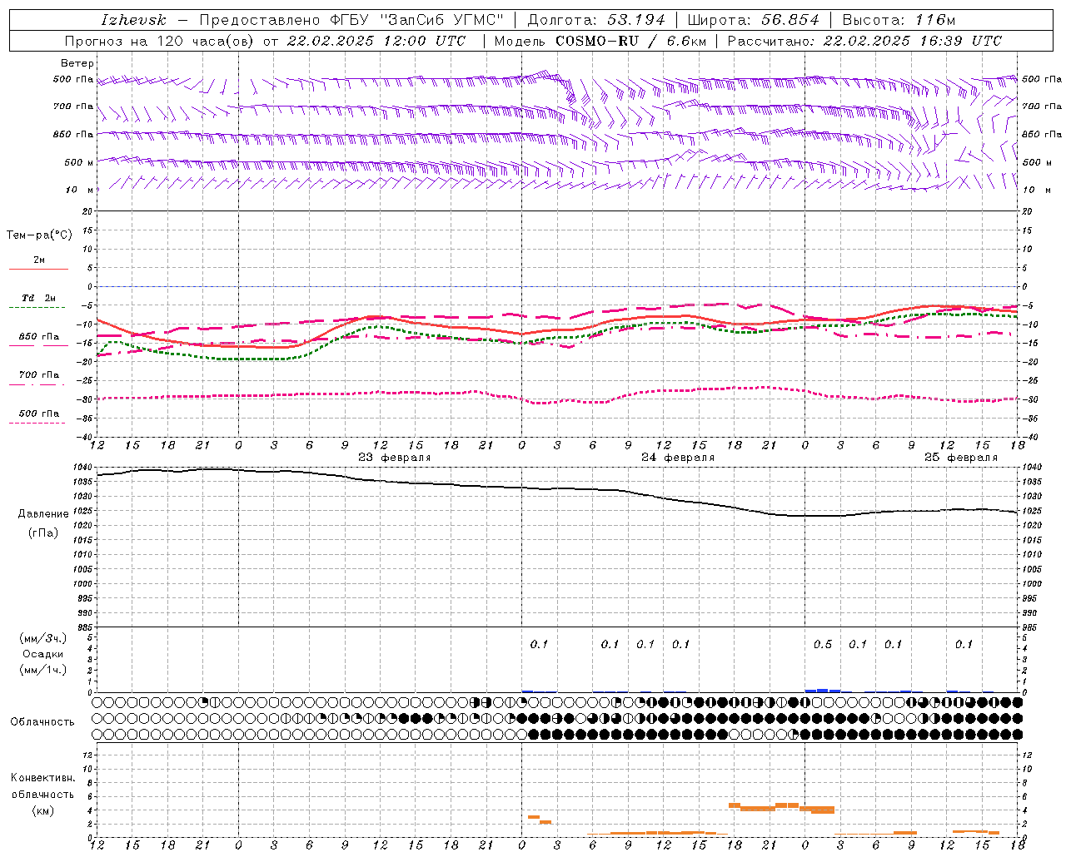Click the pink dotted 500 гПа legend line

click(37, 424)
